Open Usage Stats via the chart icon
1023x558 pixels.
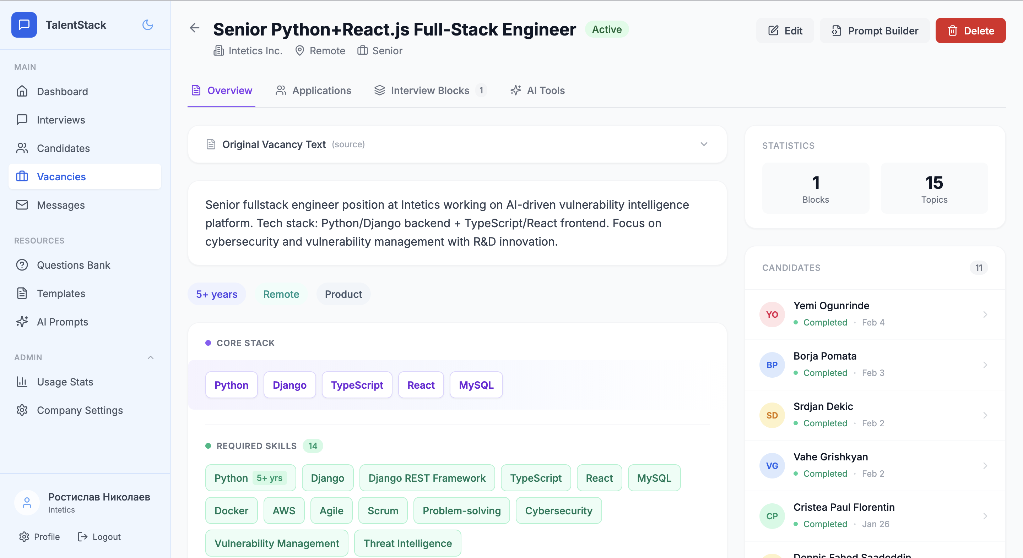click(22, 382)
